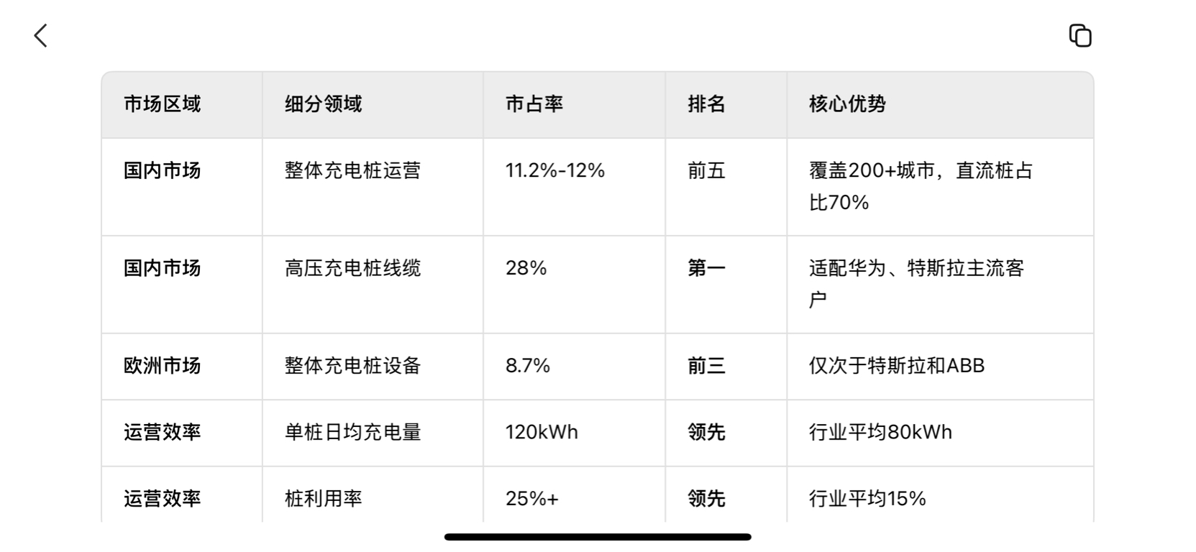The width and height of the screenshot is (1196, 552).
Task: Tap the 高压充电桩线缆 cell
Action: click(x=352, y=269)
